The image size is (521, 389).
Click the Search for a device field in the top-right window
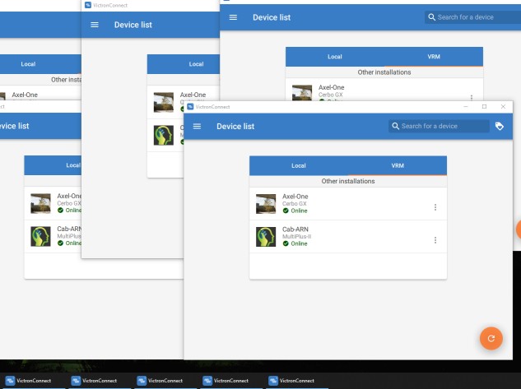(472, 17)
